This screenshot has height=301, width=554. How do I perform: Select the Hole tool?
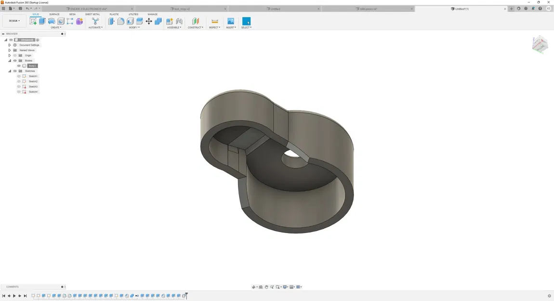61,21
